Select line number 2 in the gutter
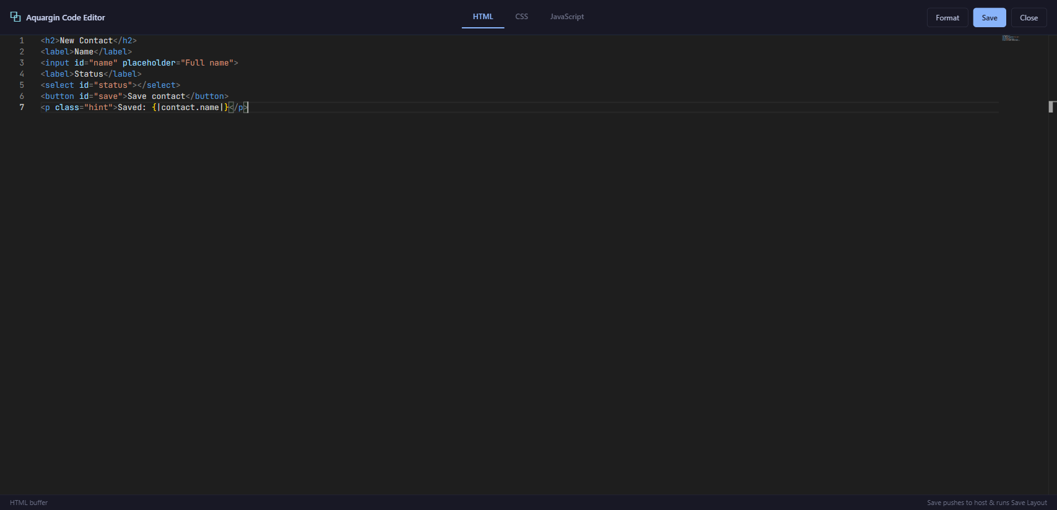 click(22, 51)
